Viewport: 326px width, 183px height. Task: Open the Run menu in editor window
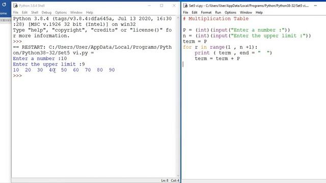(218, 12)
